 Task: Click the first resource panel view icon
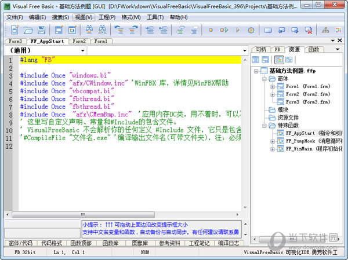point(255,60)
